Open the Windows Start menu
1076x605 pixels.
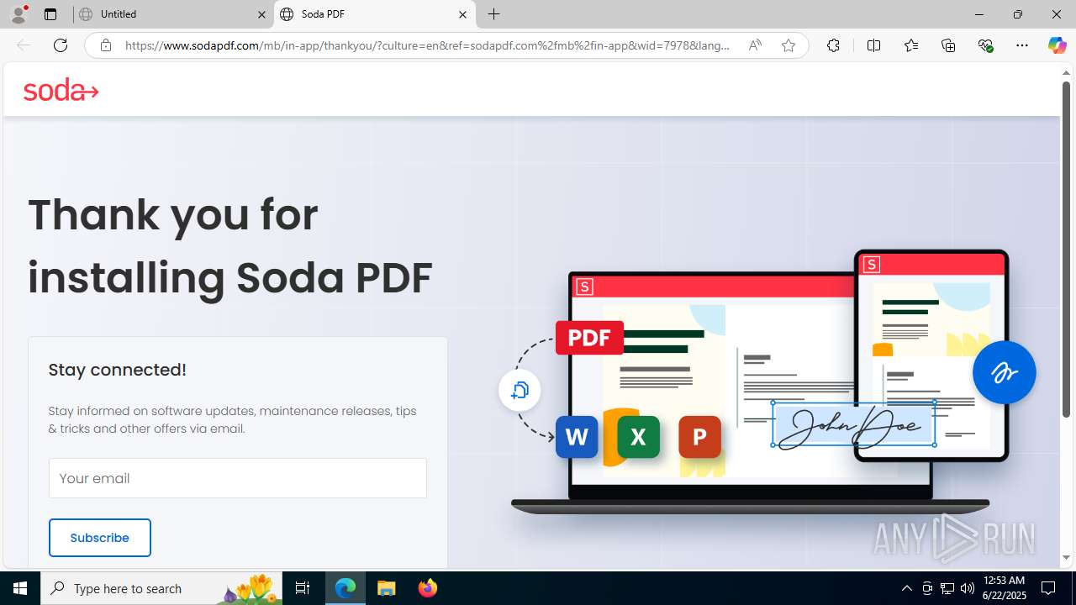click(20, 588)
